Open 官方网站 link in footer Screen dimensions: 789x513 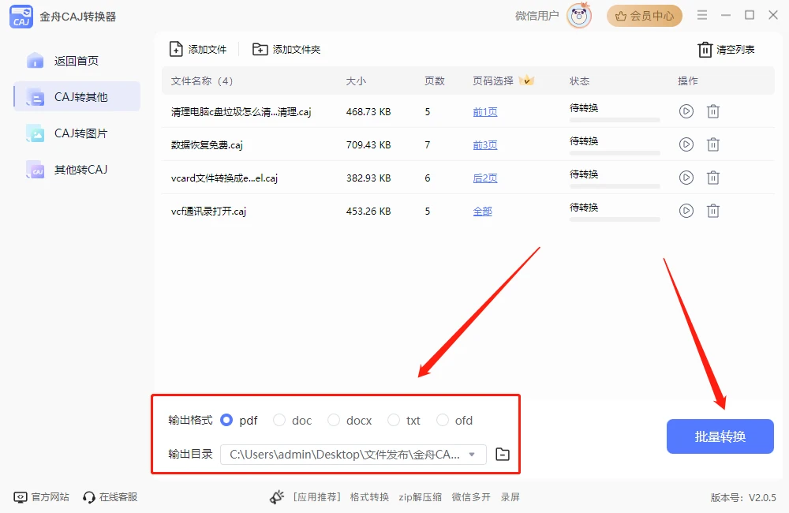42,497
